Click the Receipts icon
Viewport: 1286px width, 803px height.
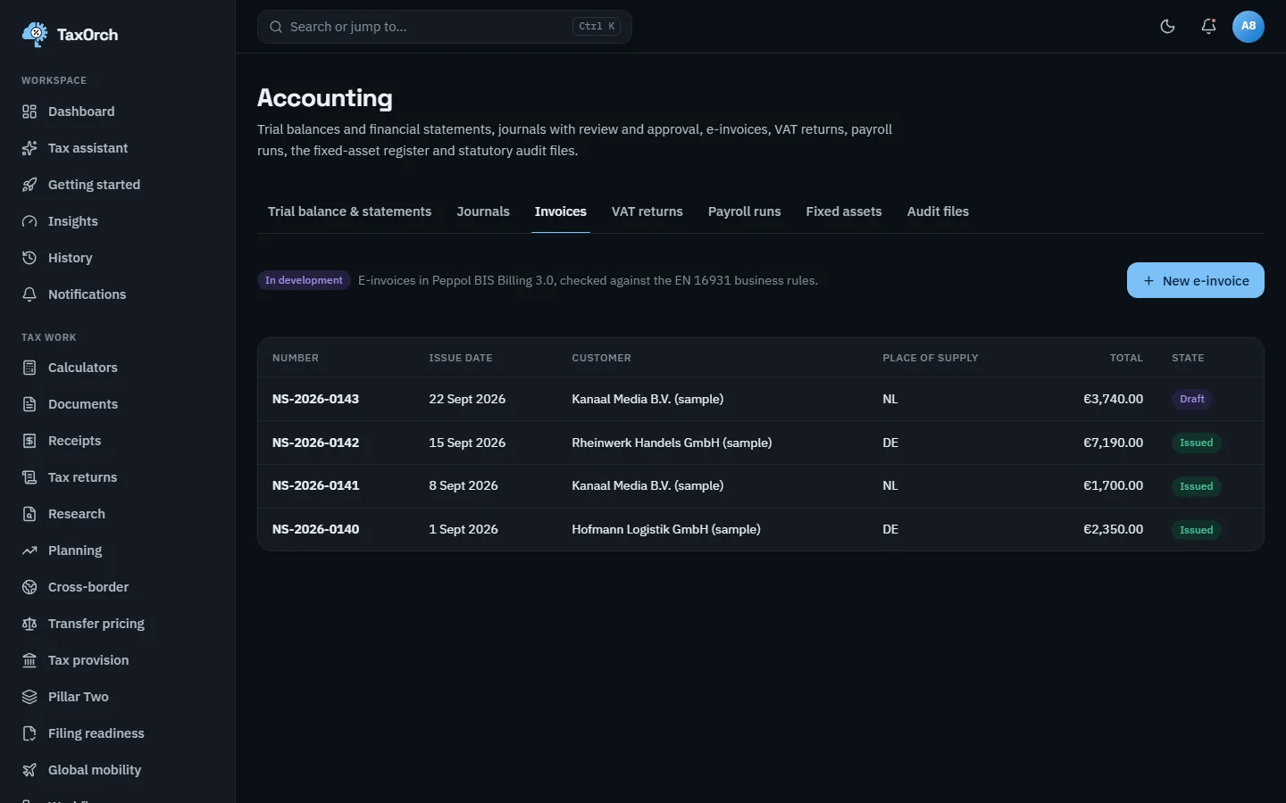tap(29, 441)
